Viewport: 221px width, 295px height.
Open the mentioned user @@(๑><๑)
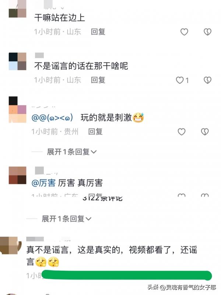pos(52,118)
